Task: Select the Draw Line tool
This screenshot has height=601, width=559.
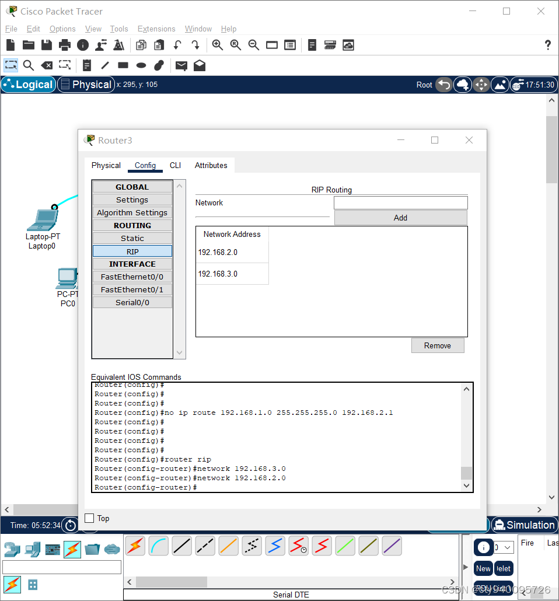Action: tap(105, 65)
